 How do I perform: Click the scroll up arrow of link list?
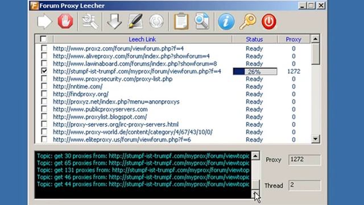[x=315, y=39]
